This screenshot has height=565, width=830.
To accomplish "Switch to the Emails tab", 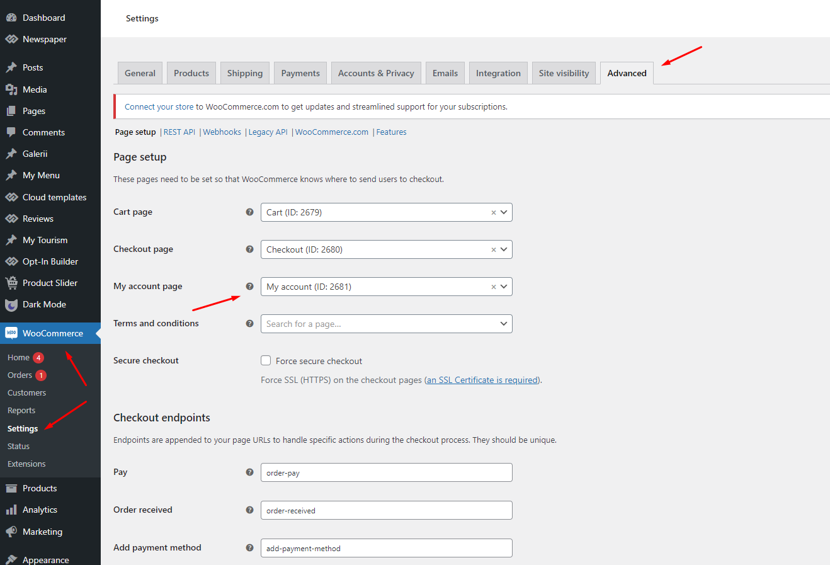I will (x=445, y=73).
